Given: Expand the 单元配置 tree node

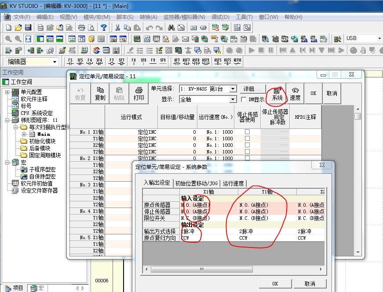Looking at the screenshot, I should [7, 92].
